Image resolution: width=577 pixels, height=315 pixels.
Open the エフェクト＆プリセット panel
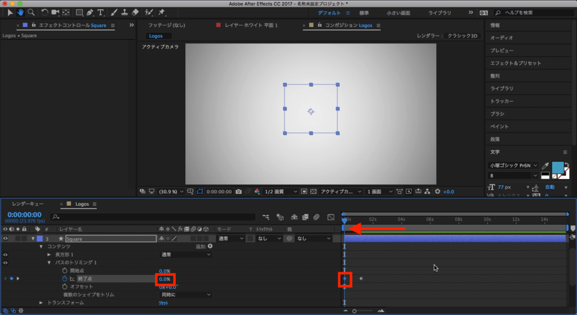click(515, 63)
